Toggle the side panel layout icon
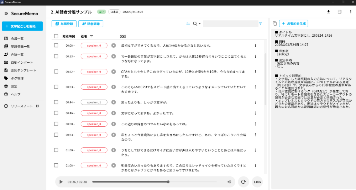This screenshot has width=356, height=190. pyautogui.click(x=339, y=12)
